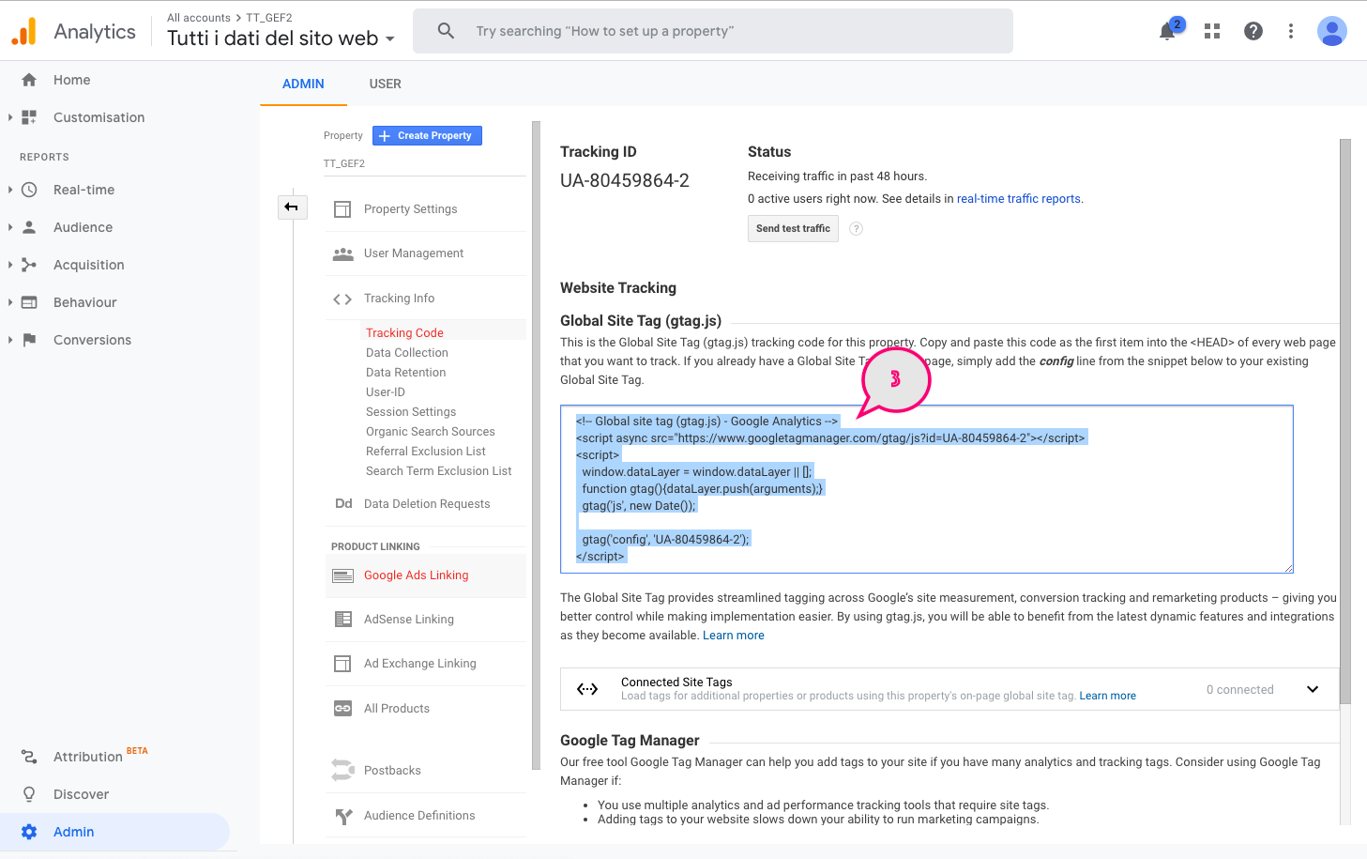Expand the Real-time arrow

point(10,190)
